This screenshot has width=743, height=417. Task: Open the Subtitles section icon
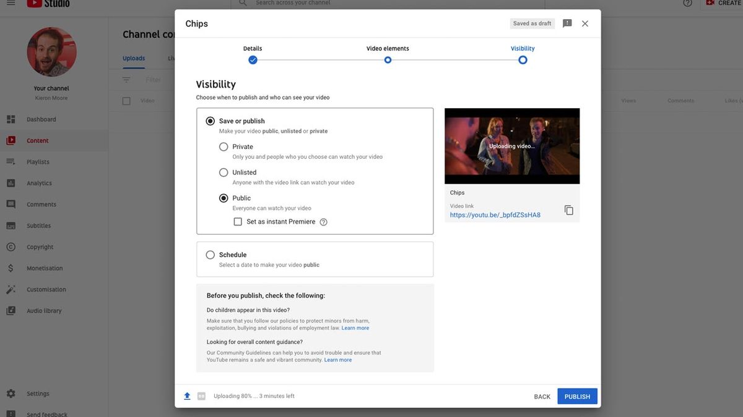pos(10,225)
